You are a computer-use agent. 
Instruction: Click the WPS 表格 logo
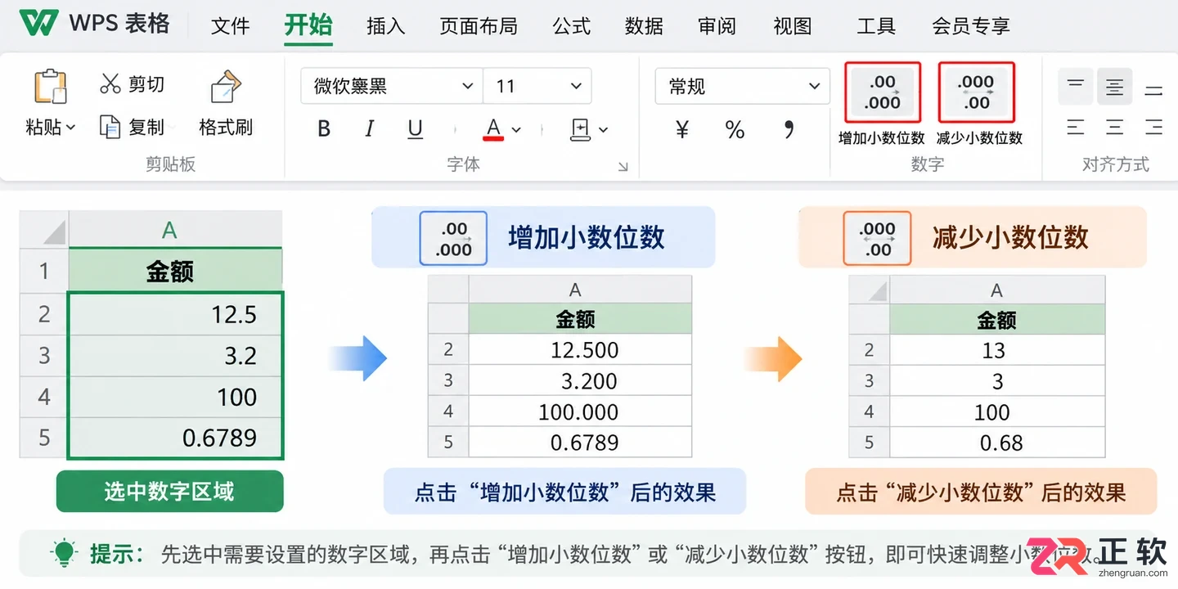[x=95, y=23]
